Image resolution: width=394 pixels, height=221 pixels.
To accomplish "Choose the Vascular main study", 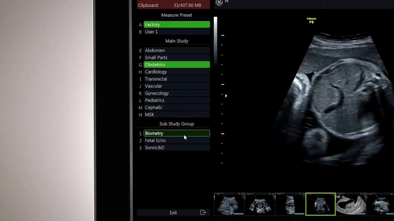I will click(177, 86).
